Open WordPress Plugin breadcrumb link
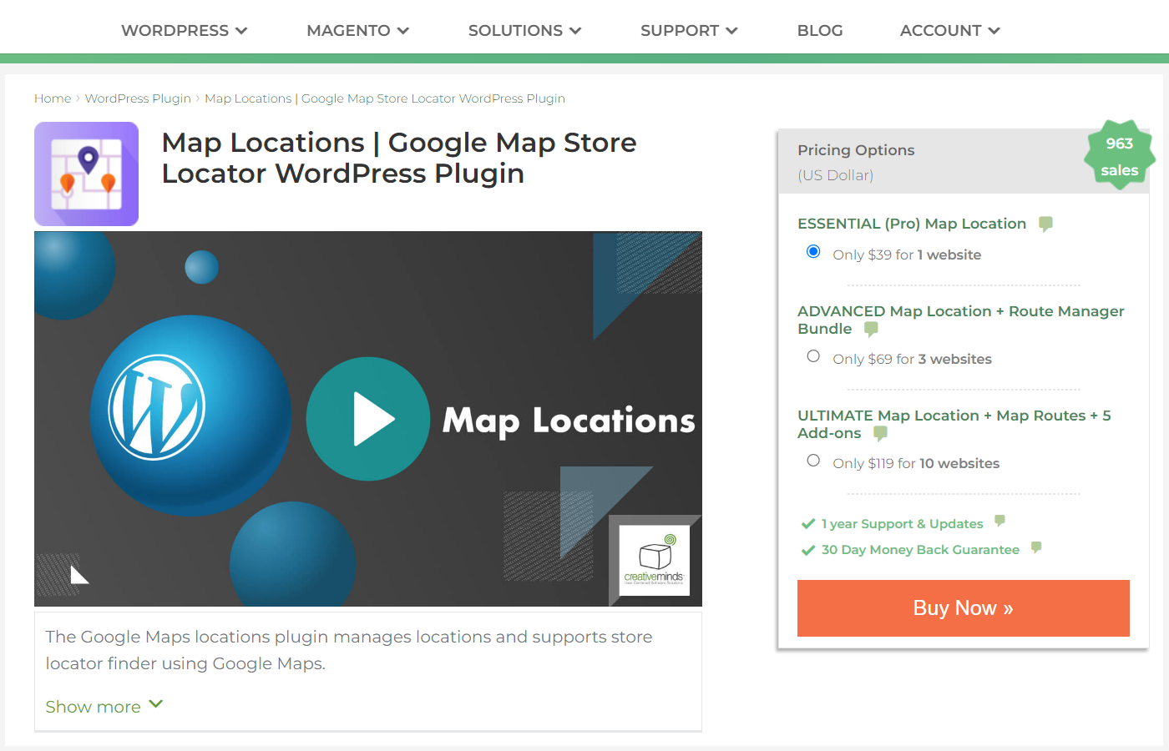 click(x=138, y=98)
